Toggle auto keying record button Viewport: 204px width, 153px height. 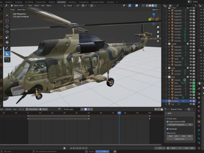pyautogui.click(x=65, y=148)
